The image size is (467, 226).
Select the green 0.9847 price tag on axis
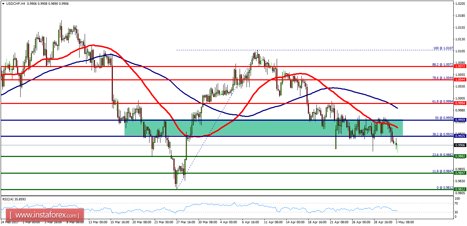460,173
